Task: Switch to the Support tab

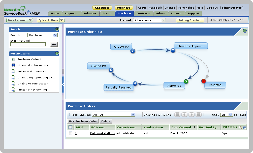Action: click(x=193, y=14)
